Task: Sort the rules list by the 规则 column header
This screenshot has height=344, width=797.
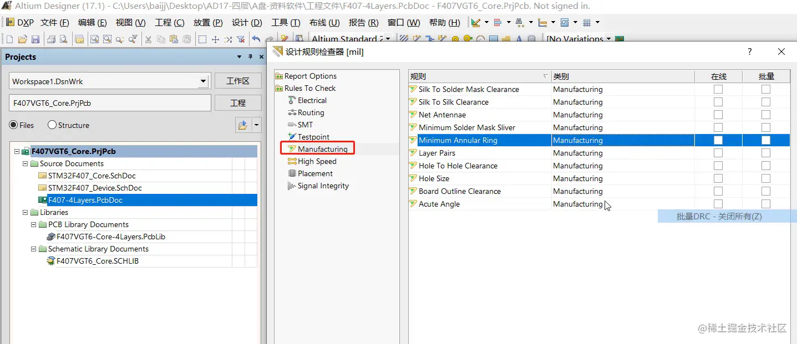Action: coord(480,76)
